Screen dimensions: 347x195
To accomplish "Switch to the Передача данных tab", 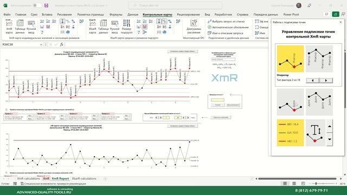I will point(266,15).
